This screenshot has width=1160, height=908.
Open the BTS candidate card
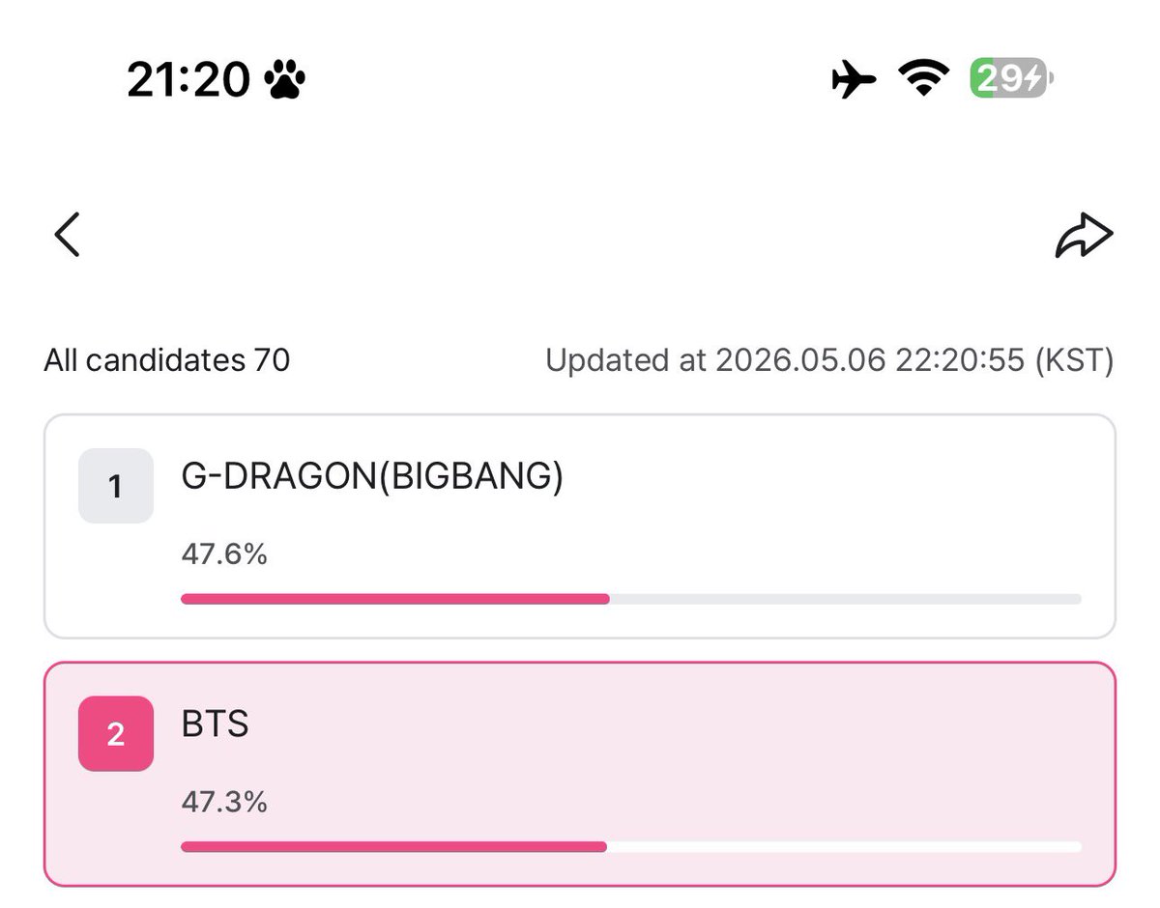pyautogui.click(x=580, y=774)
